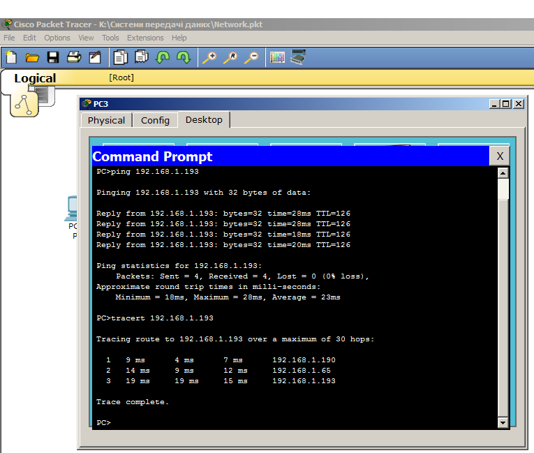Launch the Activity Wizard icon
The width and height of the screenshot is (534, 453).
(x=95, y=57)
